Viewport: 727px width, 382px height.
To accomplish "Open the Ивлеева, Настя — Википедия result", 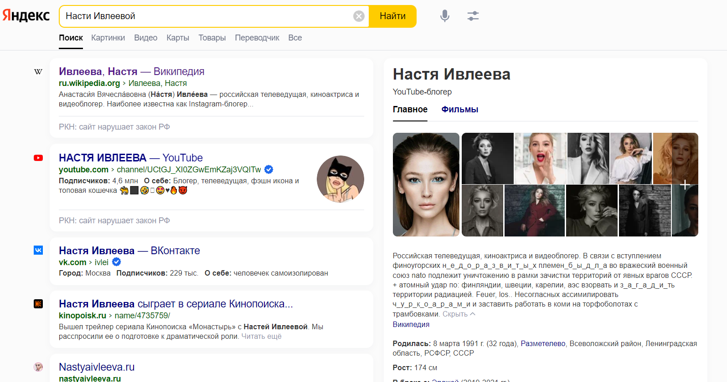I will click(132, 71).
